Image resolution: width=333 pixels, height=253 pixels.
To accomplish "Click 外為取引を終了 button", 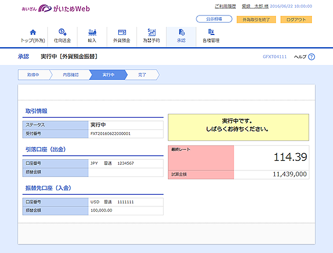I will pos(256,19).
